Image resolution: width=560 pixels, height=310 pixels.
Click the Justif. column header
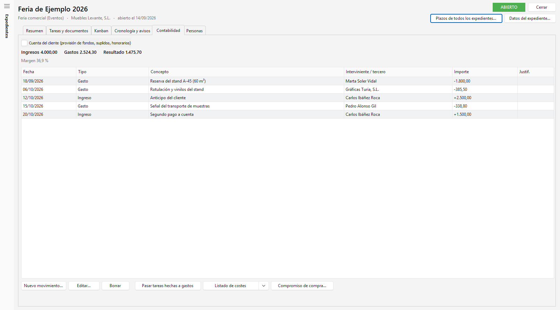tap(535, 72)
